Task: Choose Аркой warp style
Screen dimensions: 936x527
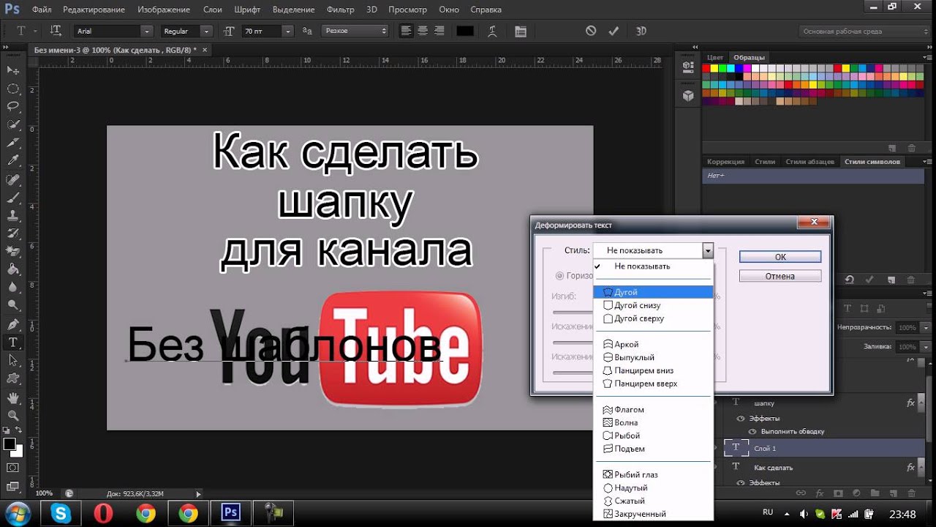Action: [654, 344]
